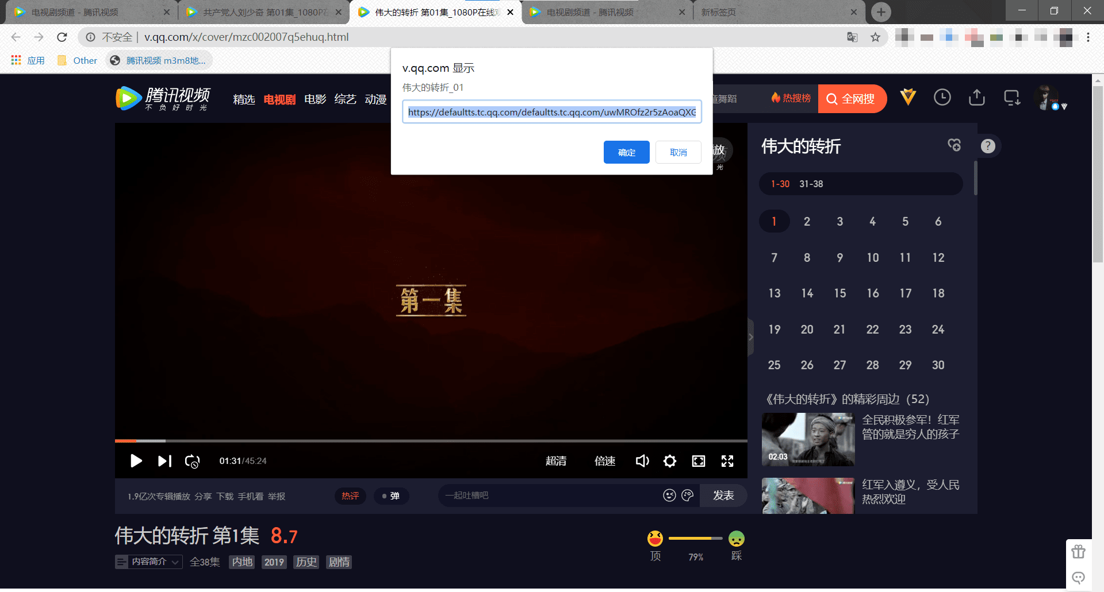Open a new browser tab with plus
Screen dimensions: 1104x592
point(881,11)
